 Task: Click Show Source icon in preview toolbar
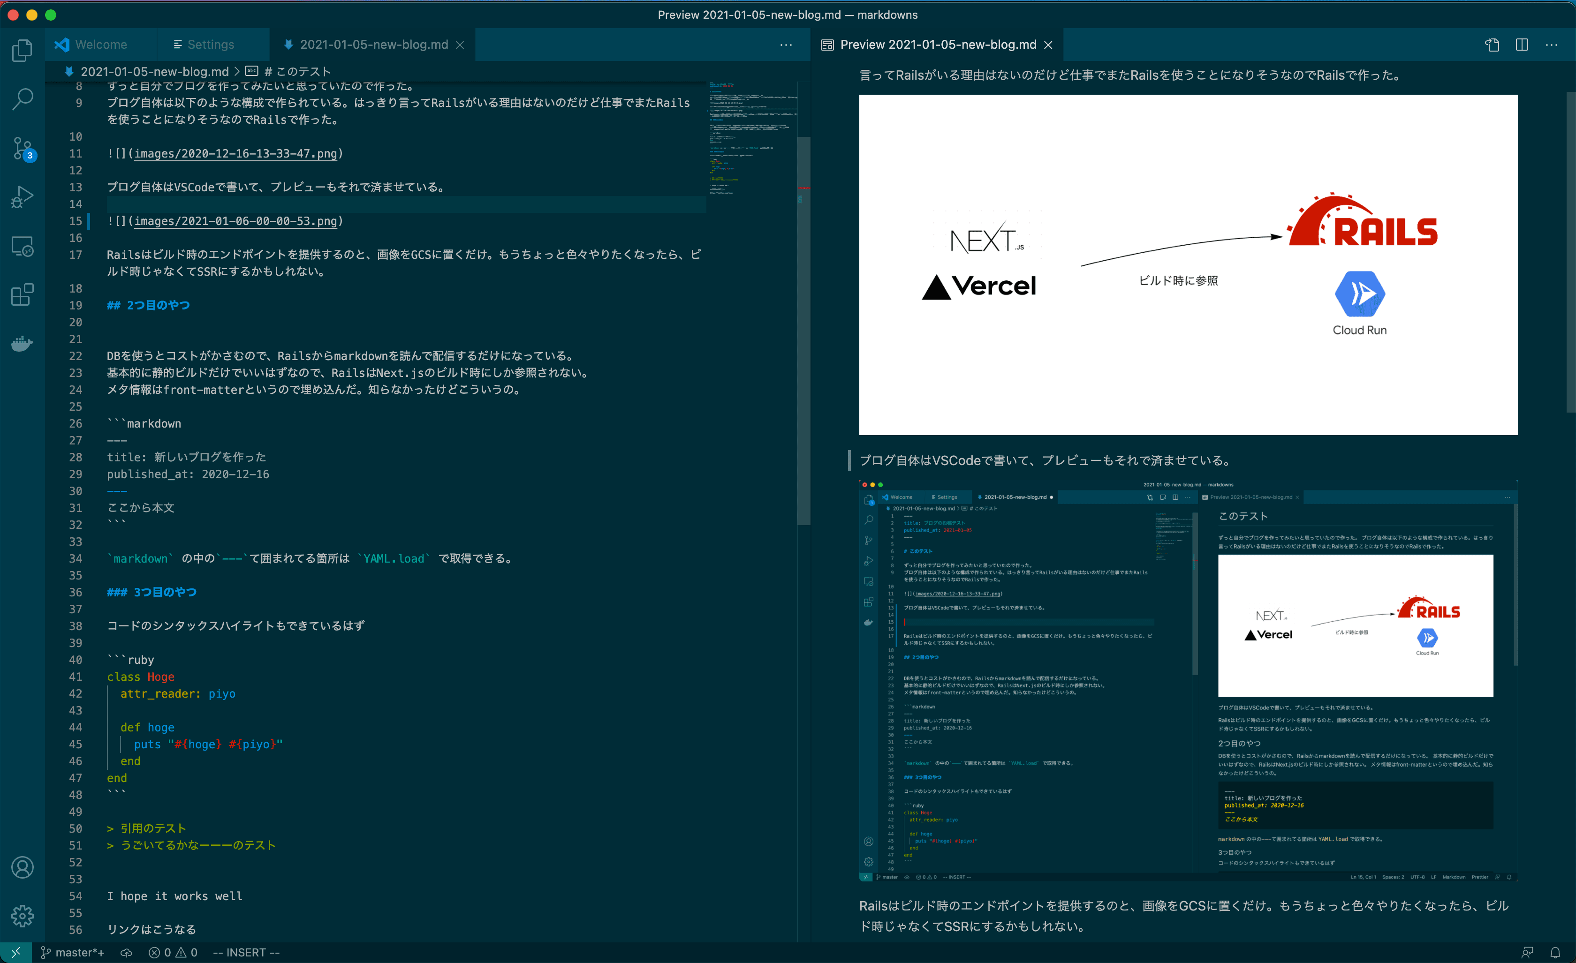coord(1492,45)
